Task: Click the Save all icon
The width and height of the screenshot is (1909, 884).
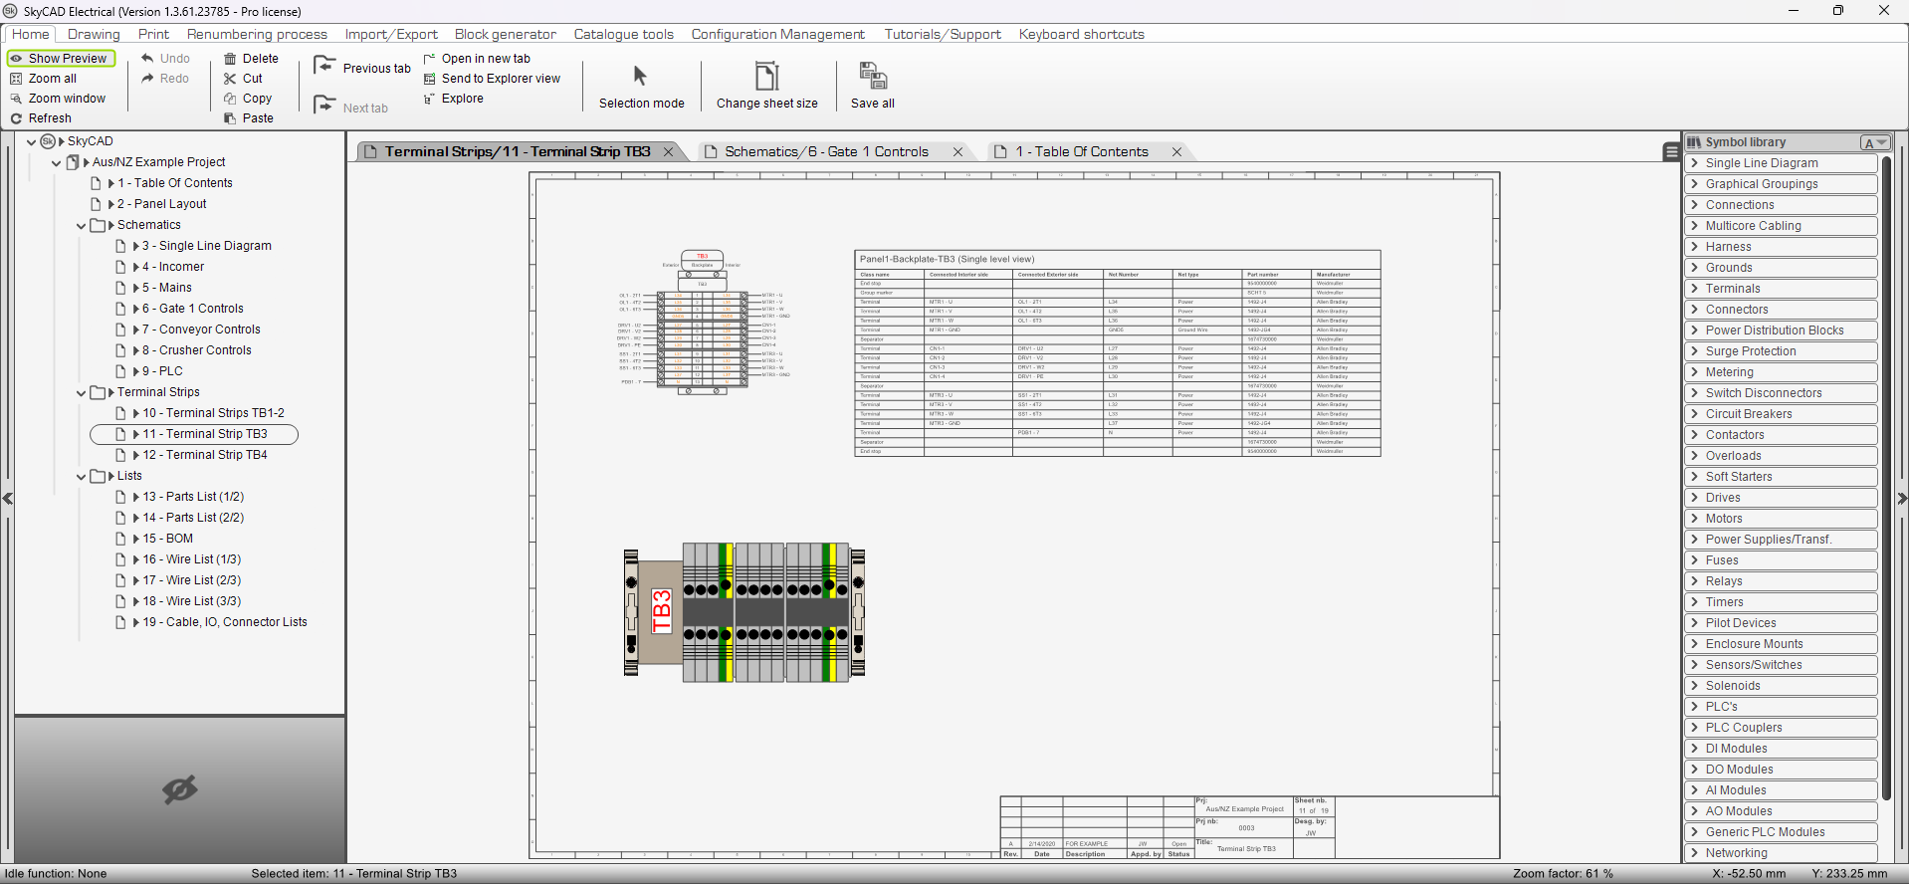Action: pos(872,77)
